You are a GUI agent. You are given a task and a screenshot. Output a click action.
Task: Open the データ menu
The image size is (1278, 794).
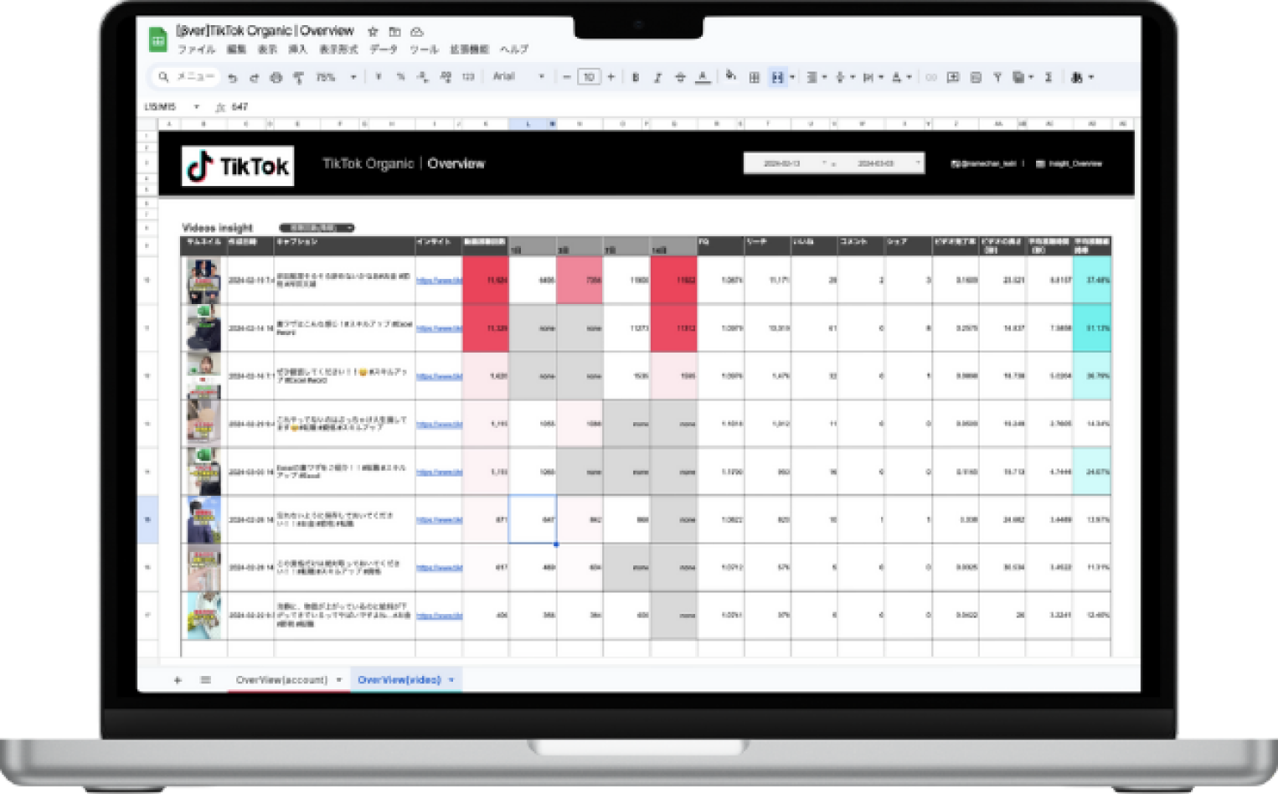(384, 49)
